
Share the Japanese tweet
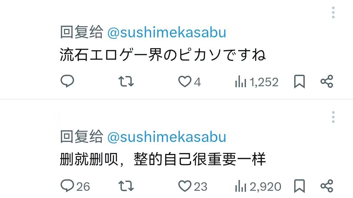327,82
